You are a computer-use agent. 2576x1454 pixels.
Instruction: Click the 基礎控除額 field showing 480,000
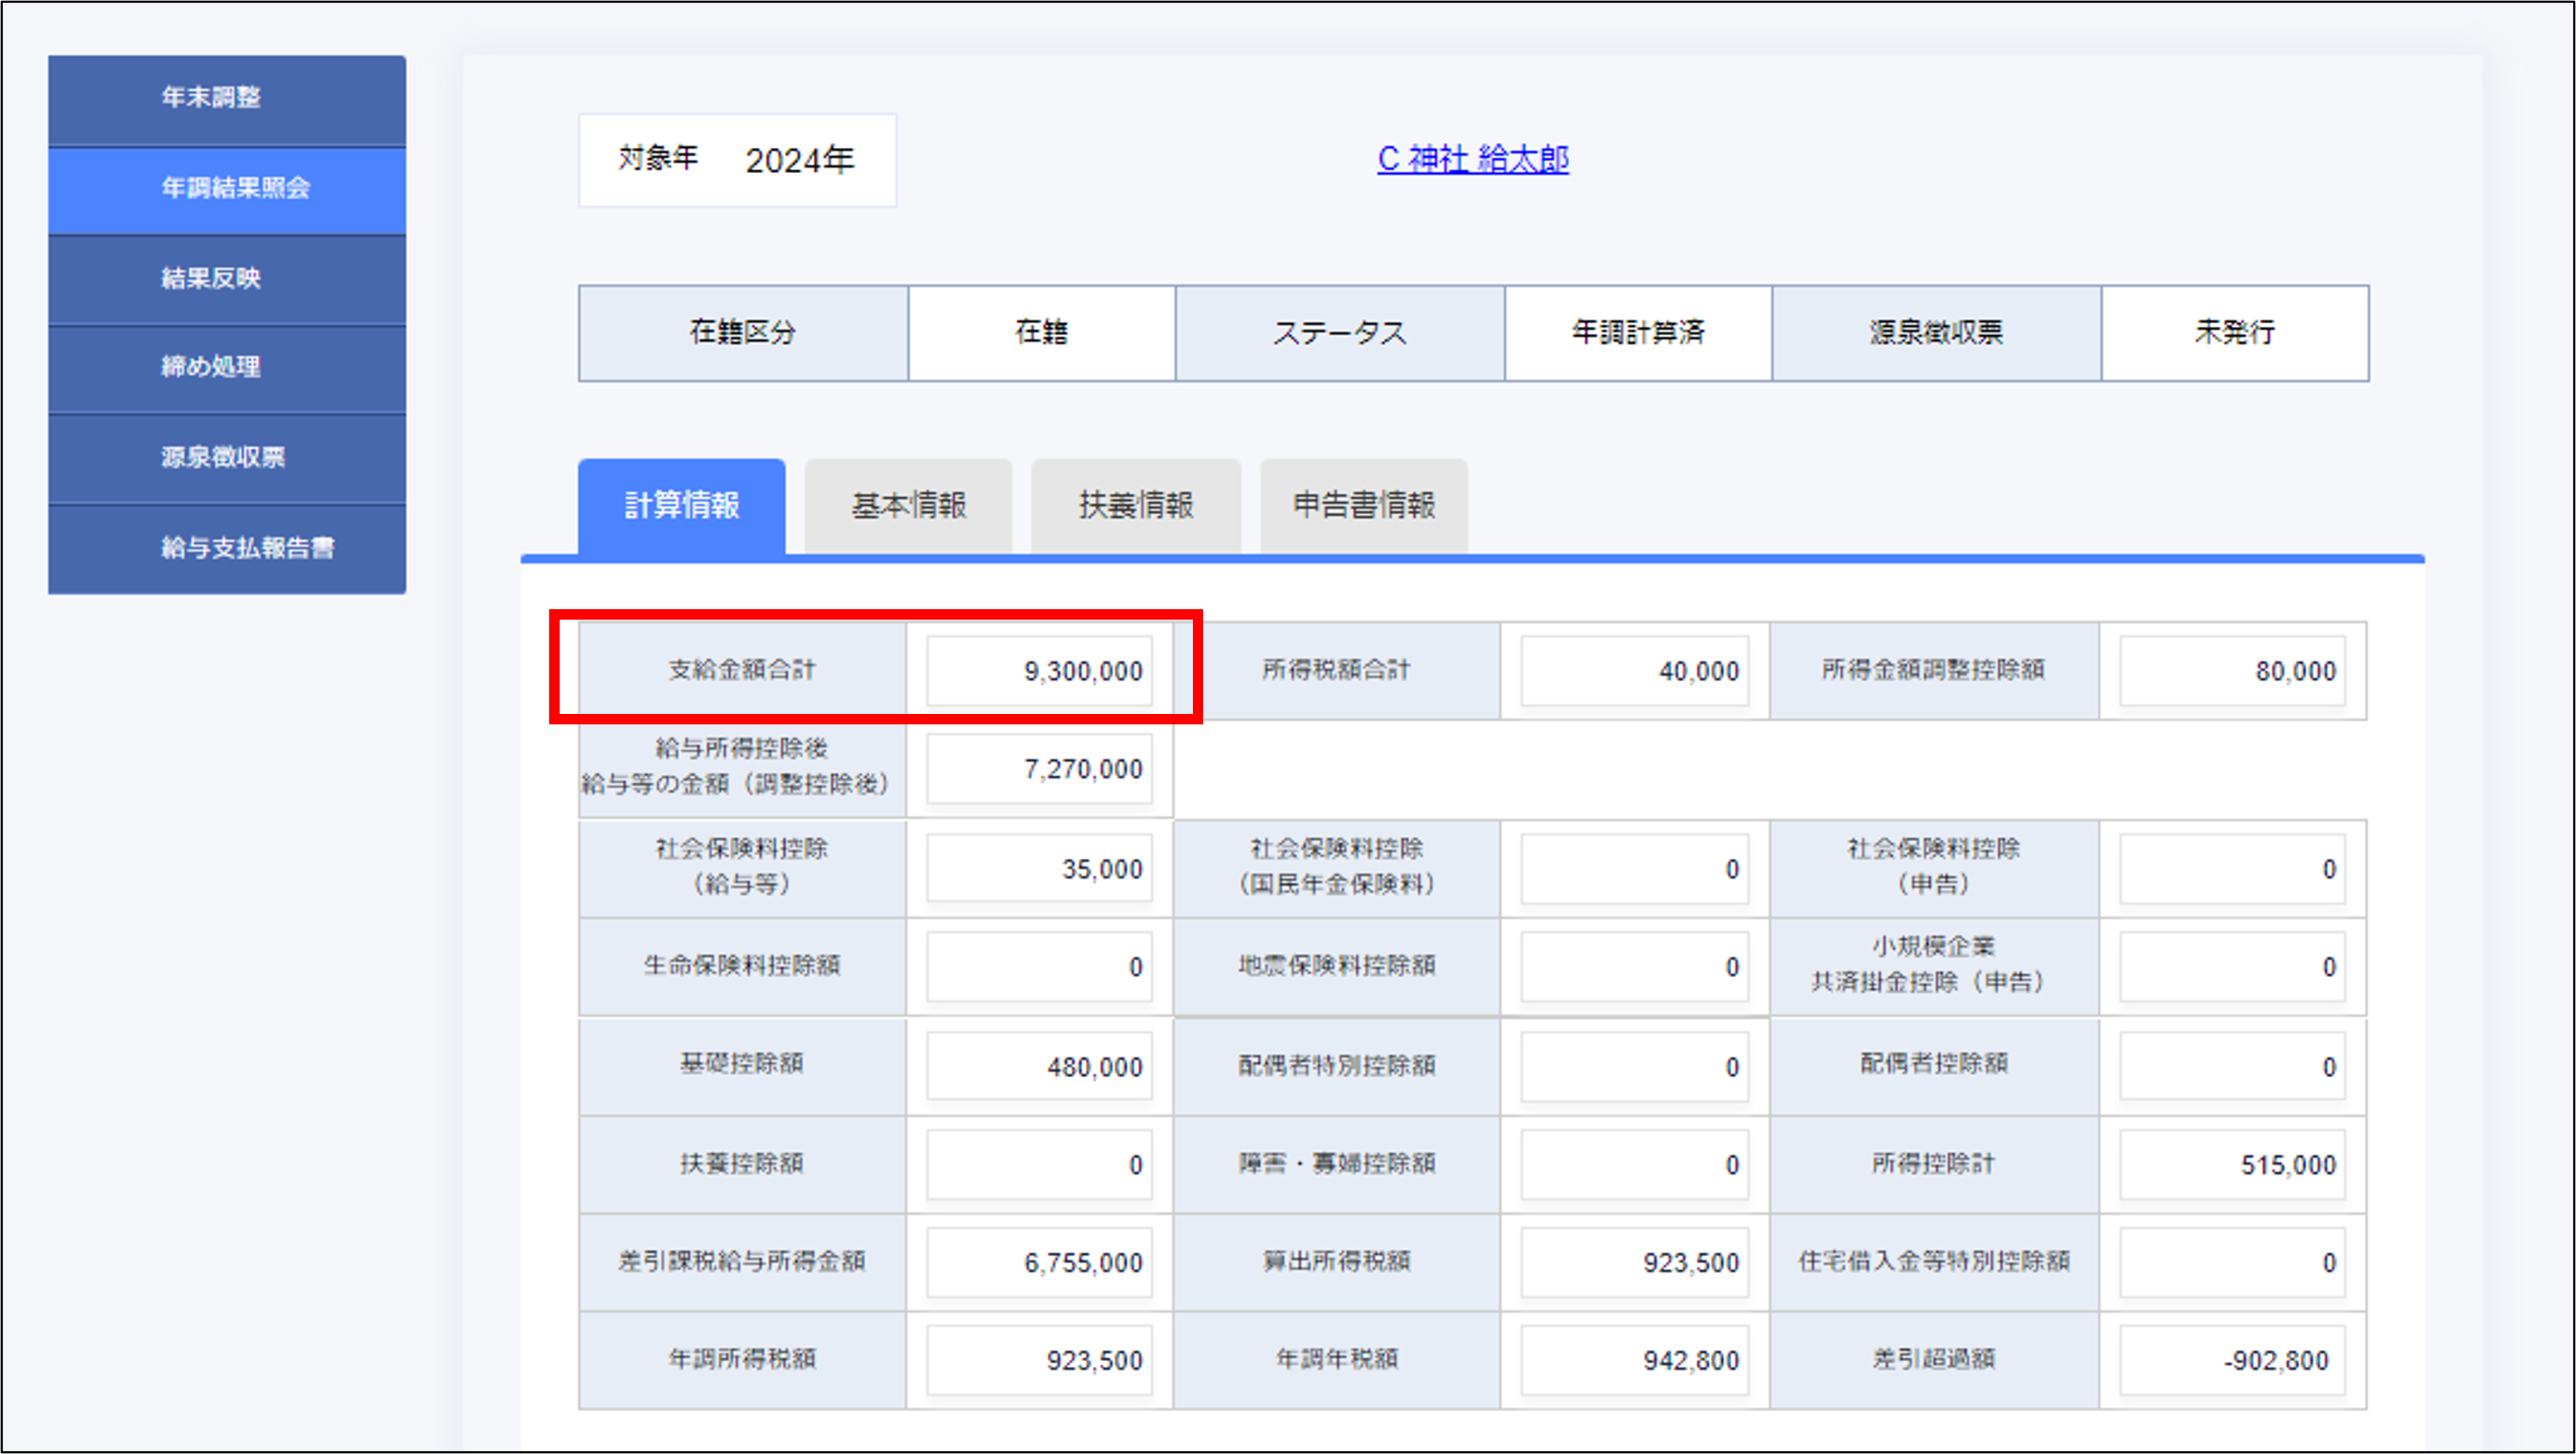click(1039, 1067)
